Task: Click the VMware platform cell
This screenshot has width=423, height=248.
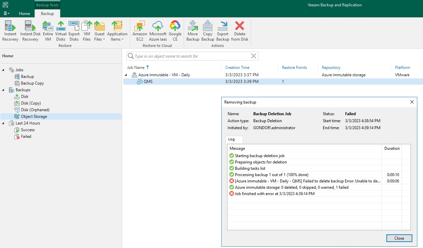Action: [402, 75]
